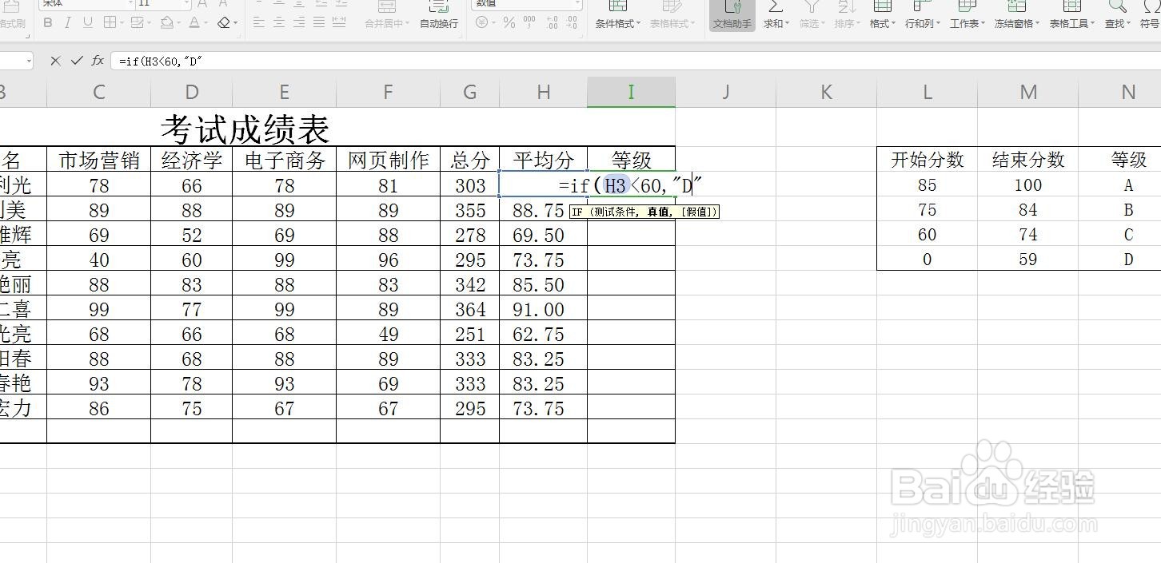Click the fill color bucket icon

(167, 23)
